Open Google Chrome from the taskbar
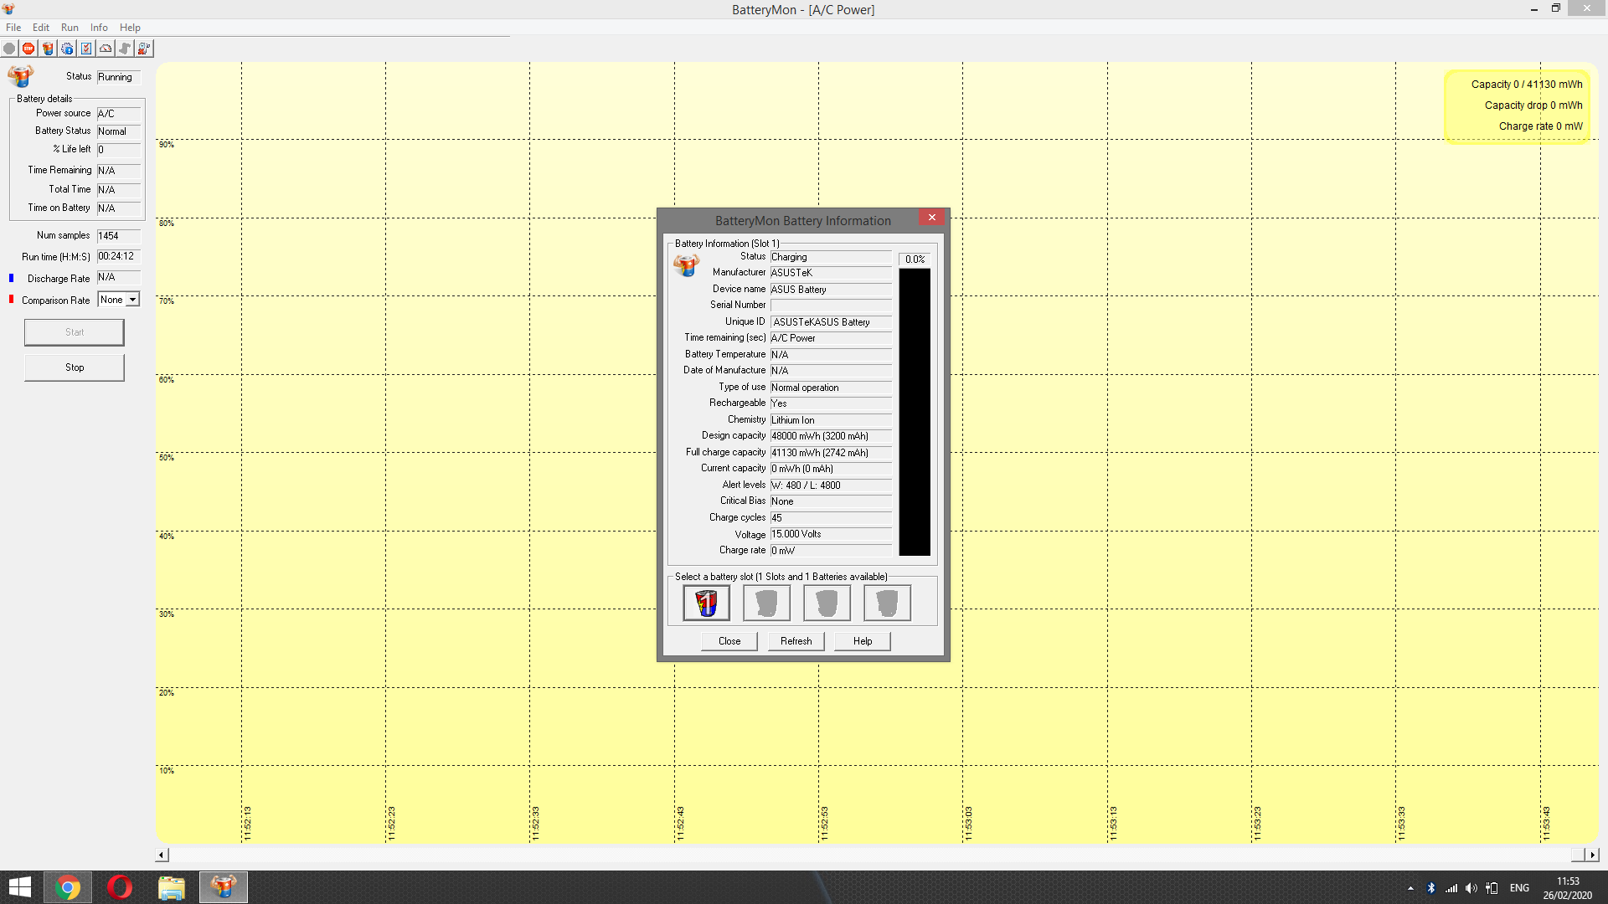 [68, 887]
